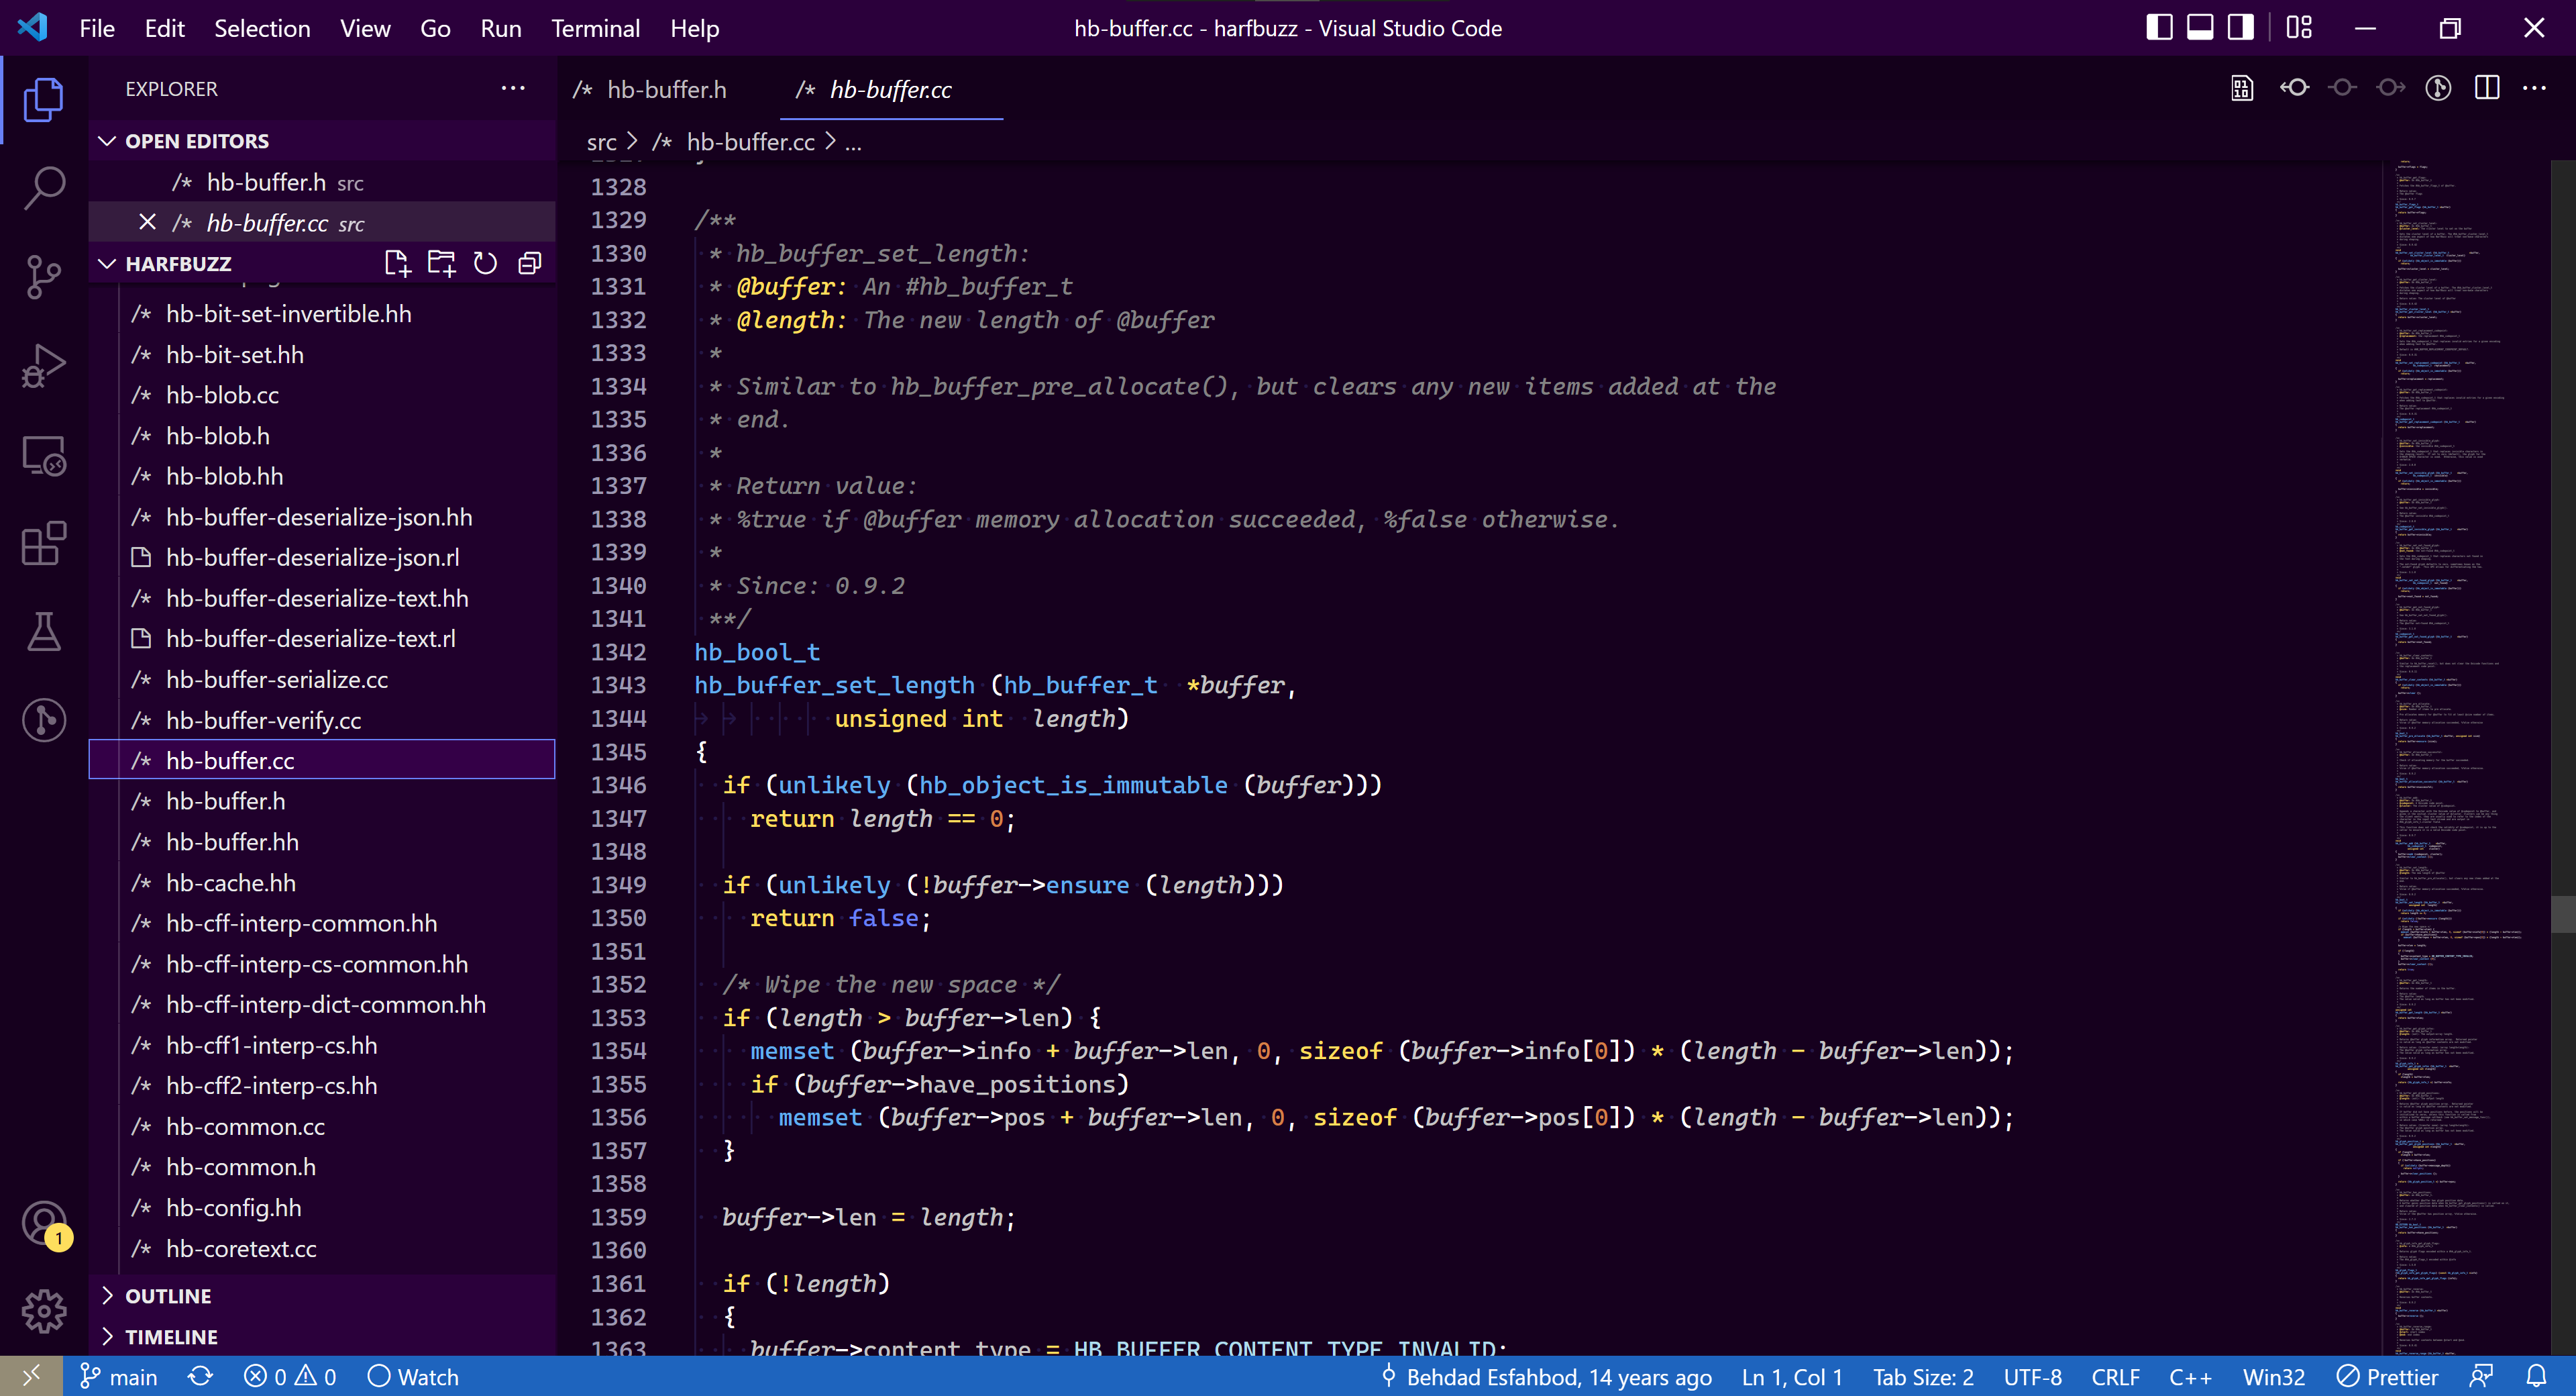Image resolution: width=2576 pixels, height=1396 pixels.
Task: Switch to the hb-buffer.h tab
Action: point(666,89)
